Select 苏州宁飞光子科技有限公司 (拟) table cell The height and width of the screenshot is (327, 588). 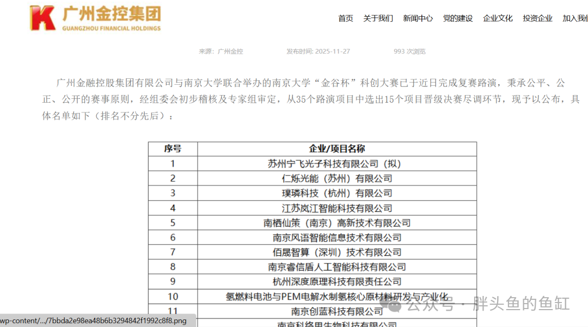click(x=337, y=163)
